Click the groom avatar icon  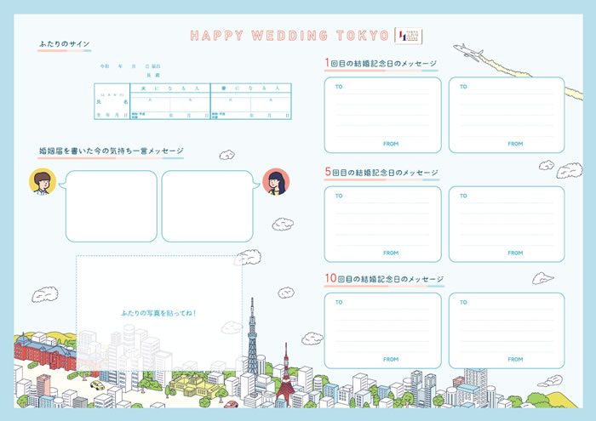coord(43,181)
